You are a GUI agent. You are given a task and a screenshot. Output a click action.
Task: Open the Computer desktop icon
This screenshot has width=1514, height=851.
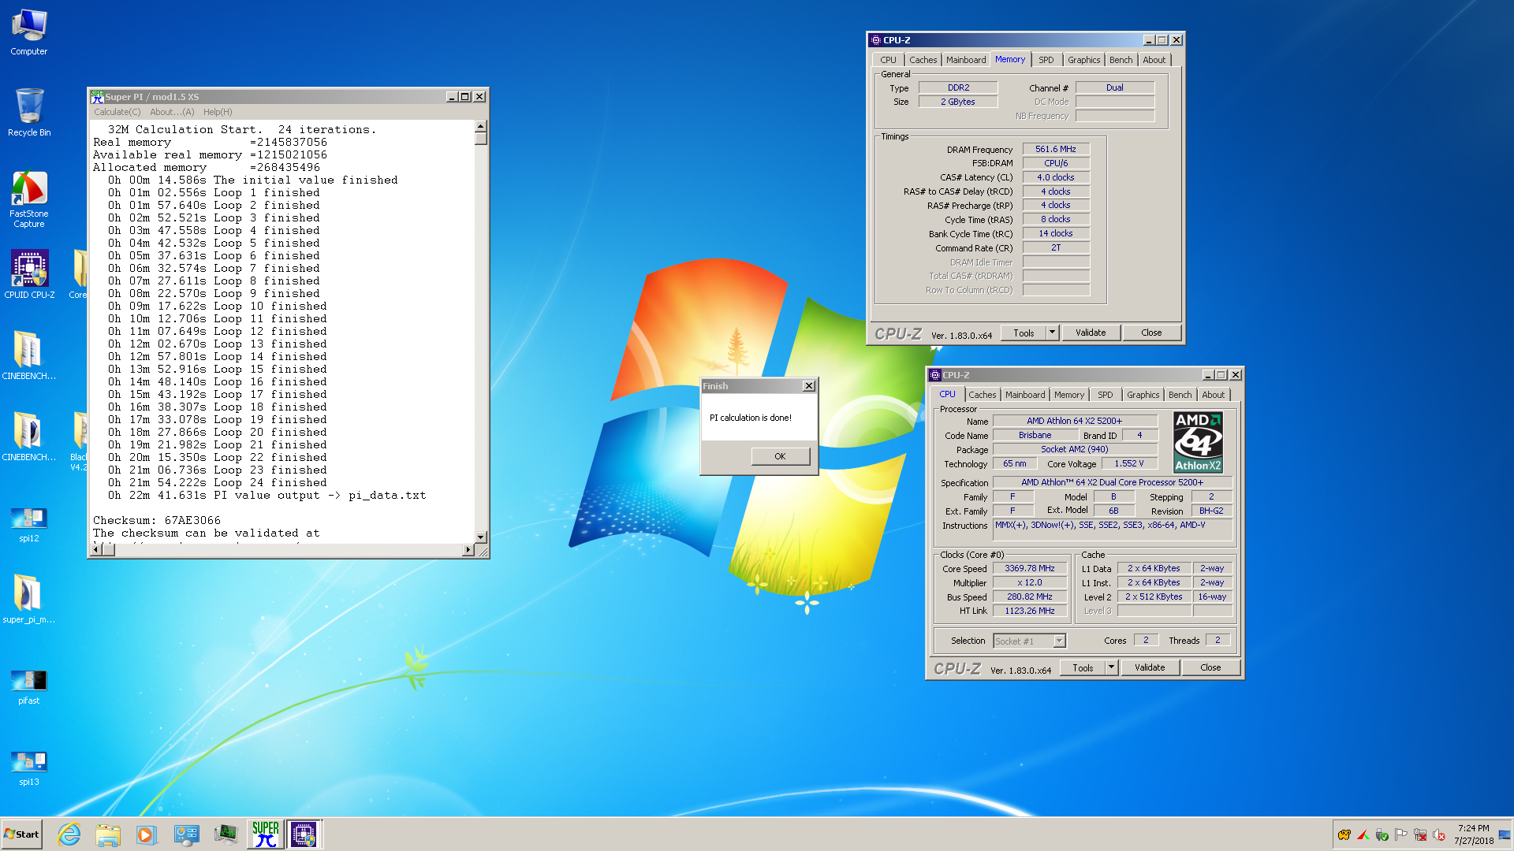[x=29, y=32]
